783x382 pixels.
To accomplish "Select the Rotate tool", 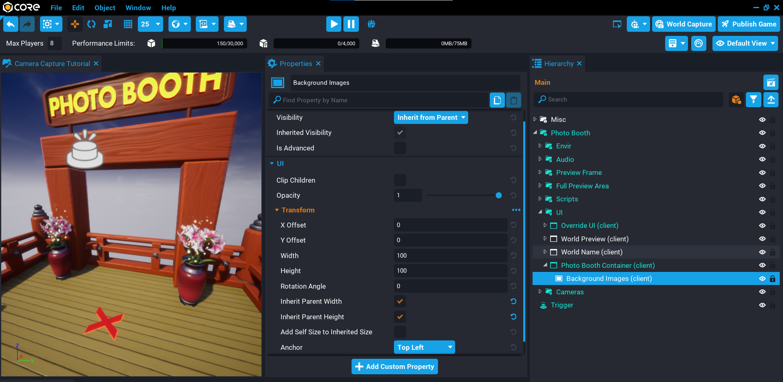I will click(91, 24).
